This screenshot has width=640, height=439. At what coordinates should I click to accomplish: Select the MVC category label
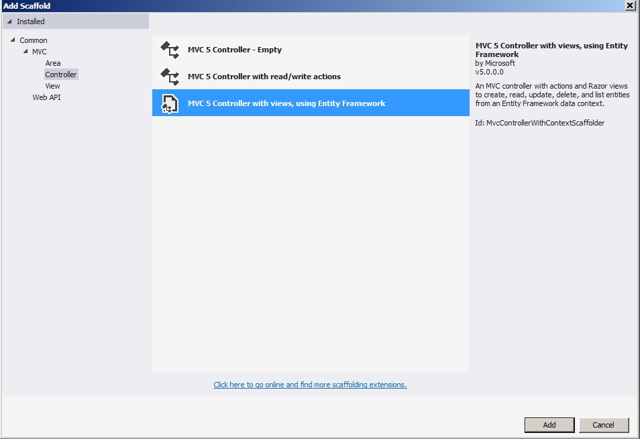[x=39, y=52]
